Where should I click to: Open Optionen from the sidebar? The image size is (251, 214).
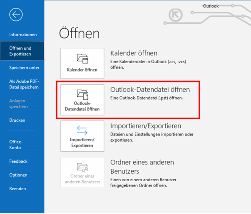coord(18,175)
